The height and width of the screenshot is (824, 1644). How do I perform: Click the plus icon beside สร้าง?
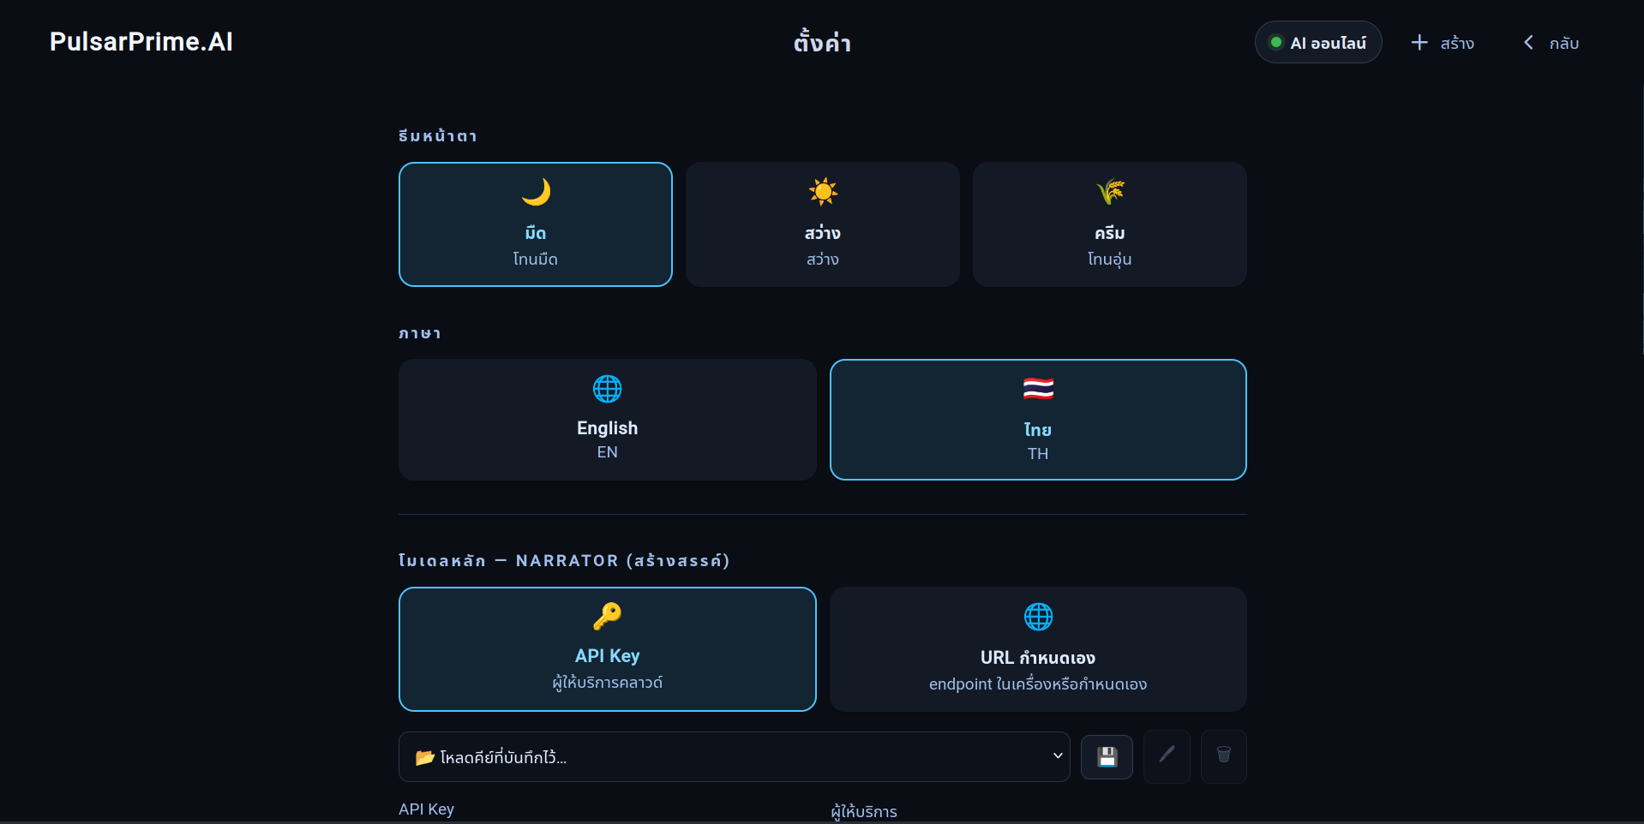point(1419,42)
